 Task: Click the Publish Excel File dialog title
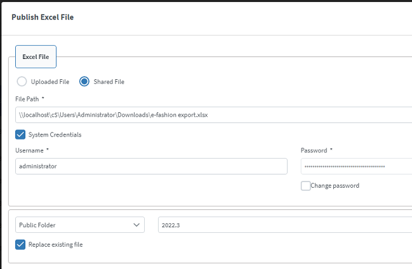pos(43,17)
